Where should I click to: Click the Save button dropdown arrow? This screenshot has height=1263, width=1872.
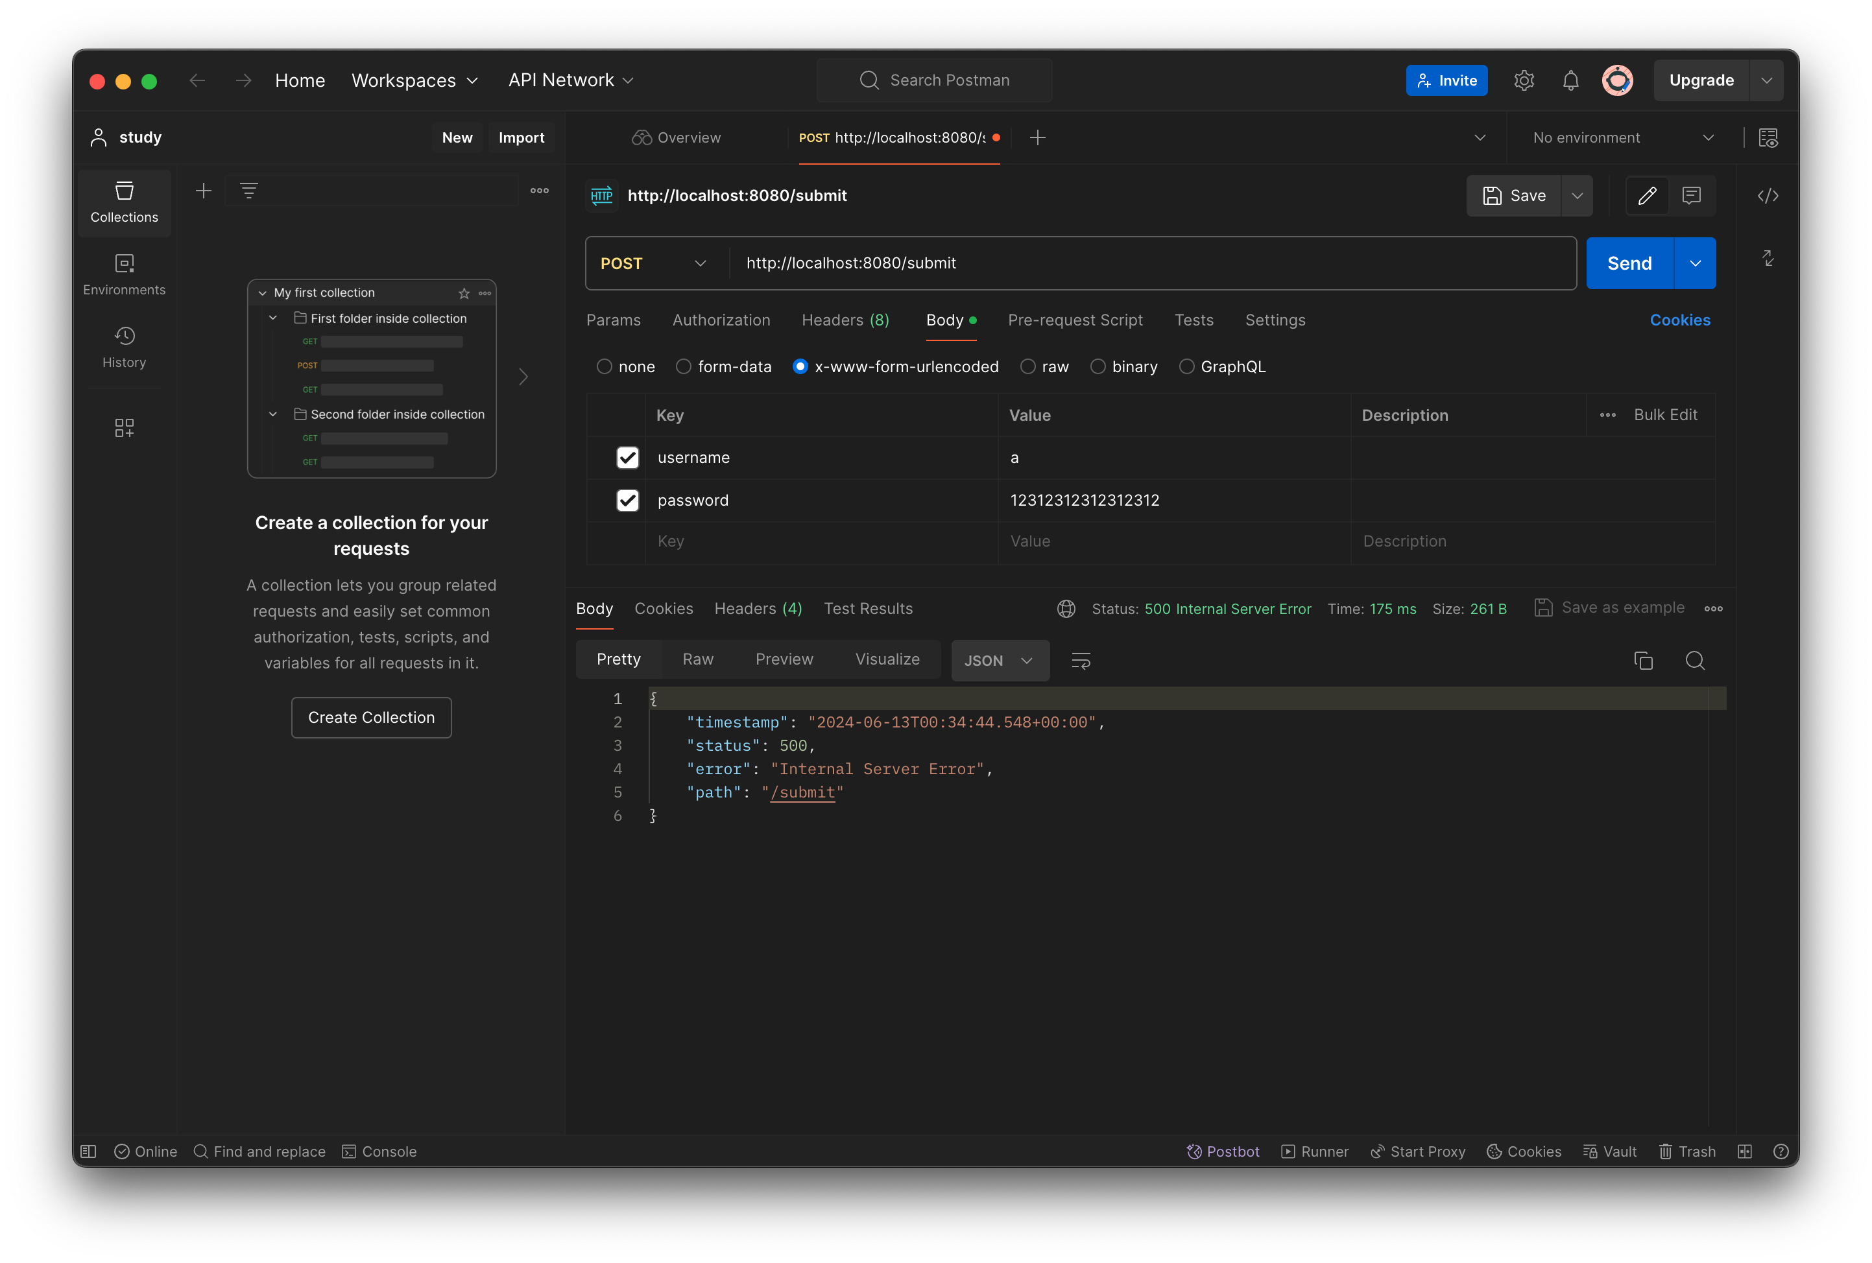(x=1576, y=195)
